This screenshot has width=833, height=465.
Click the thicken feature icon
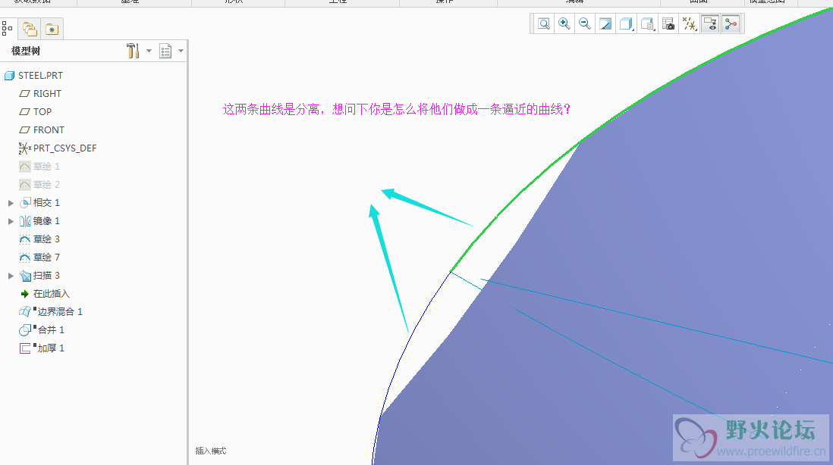[x=25, y=348]
